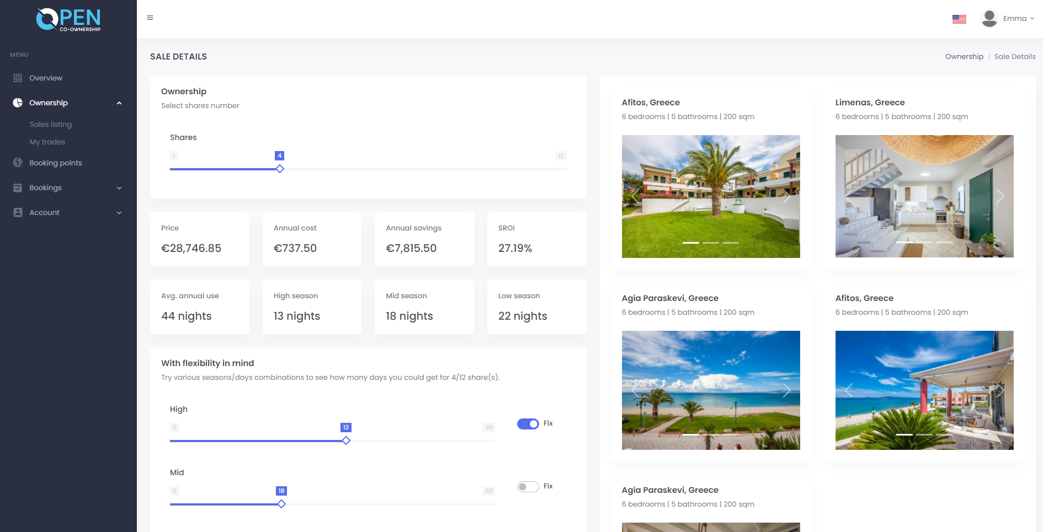Click the Ownership breadcrumb link

[x=964, y=57]
